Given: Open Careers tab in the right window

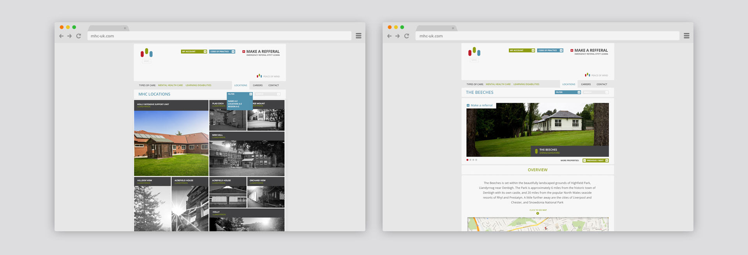Looking at the screenshot, I should point(586,84).
